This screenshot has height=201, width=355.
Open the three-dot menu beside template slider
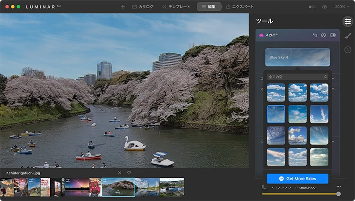338,186
